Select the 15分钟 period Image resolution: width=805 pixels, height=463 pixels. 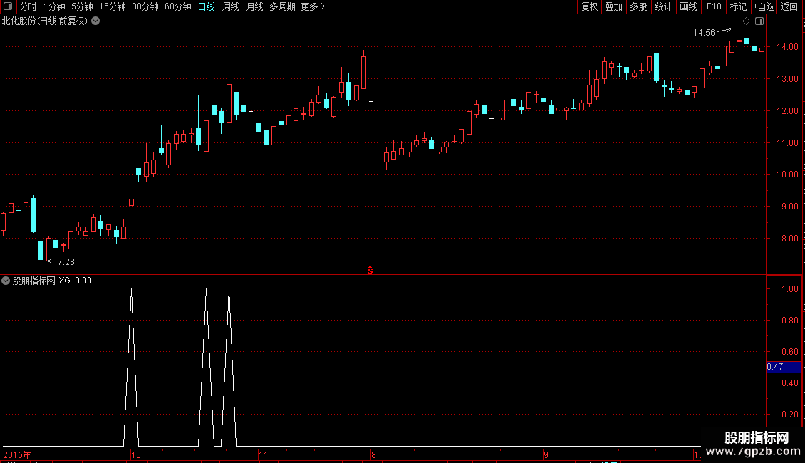point(113,6)
